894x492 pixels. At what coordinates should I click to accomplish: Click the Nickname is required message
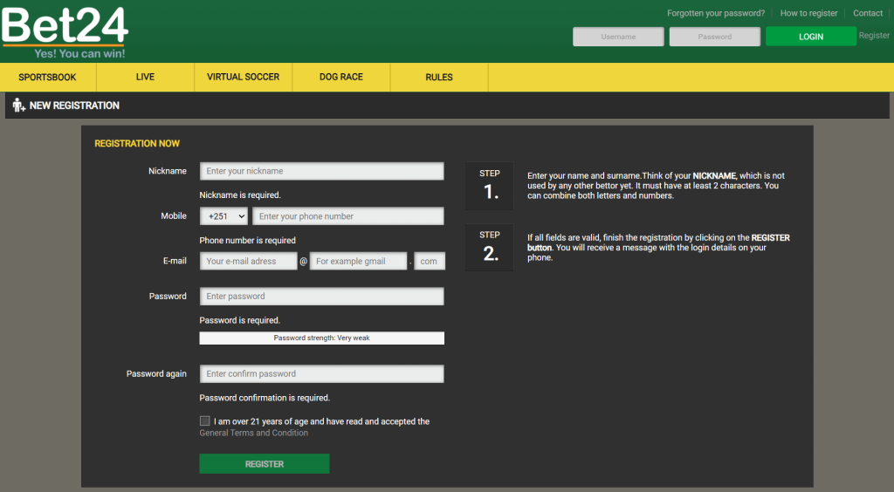pos(240,195)
